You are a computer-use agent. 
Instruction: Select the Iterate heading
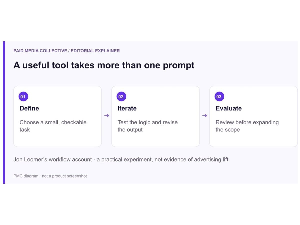pyautogui.click(x=127, y=108)
